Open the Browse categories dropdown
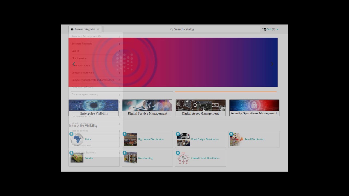Viewport: 349px width, 196px height. tap(85, 29)
